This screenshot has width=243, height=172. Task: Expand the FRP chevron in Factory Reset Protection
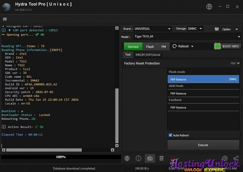[x=238, y=63]
